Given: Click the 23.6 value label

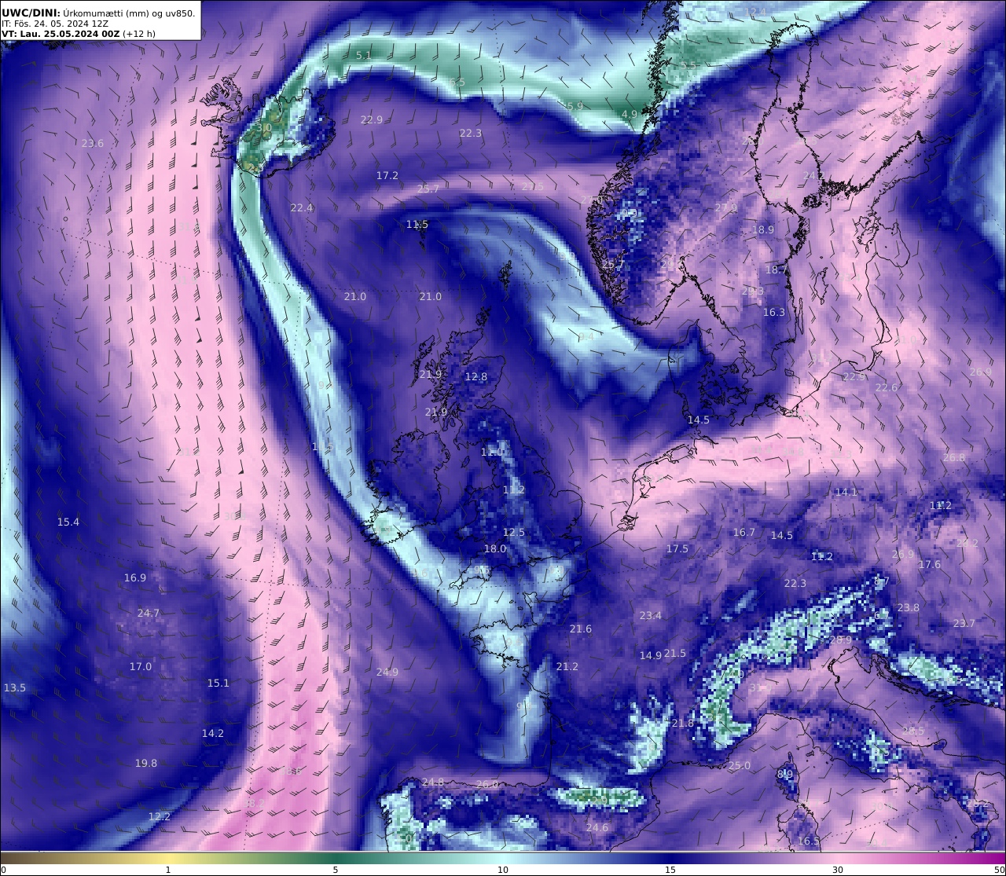Looking at the screenshot, I should pyautogui.click(x=93, y=143).
